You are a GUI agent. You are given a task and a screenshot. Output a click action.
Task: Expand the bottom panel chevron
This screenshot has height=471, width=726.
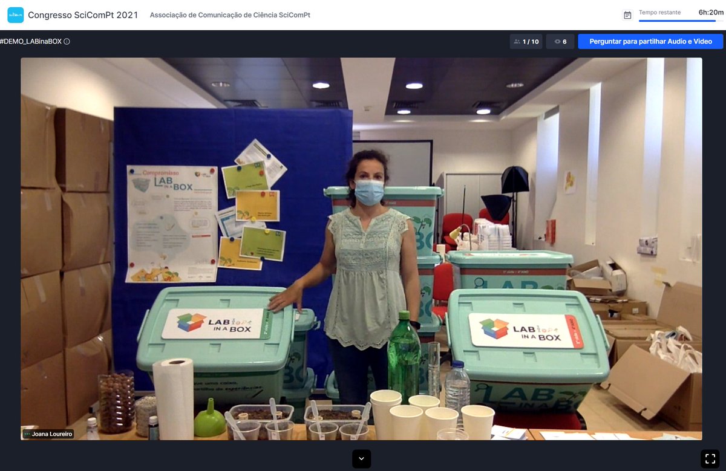(x=361, y=458)
